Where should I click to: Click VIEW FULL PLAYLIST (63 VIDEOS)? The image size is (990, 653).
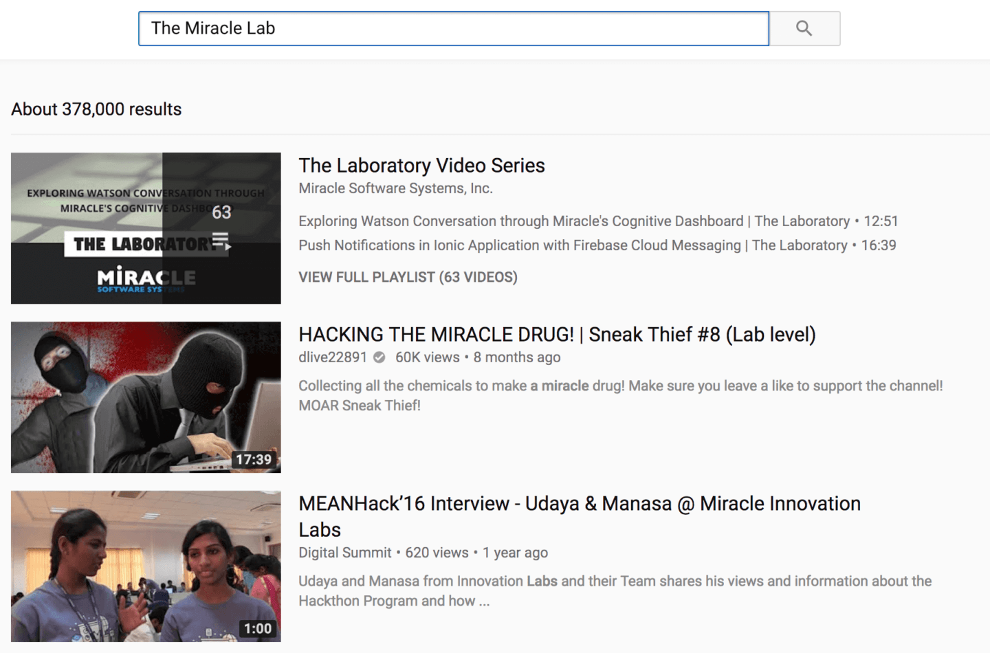tap(408, 277)
